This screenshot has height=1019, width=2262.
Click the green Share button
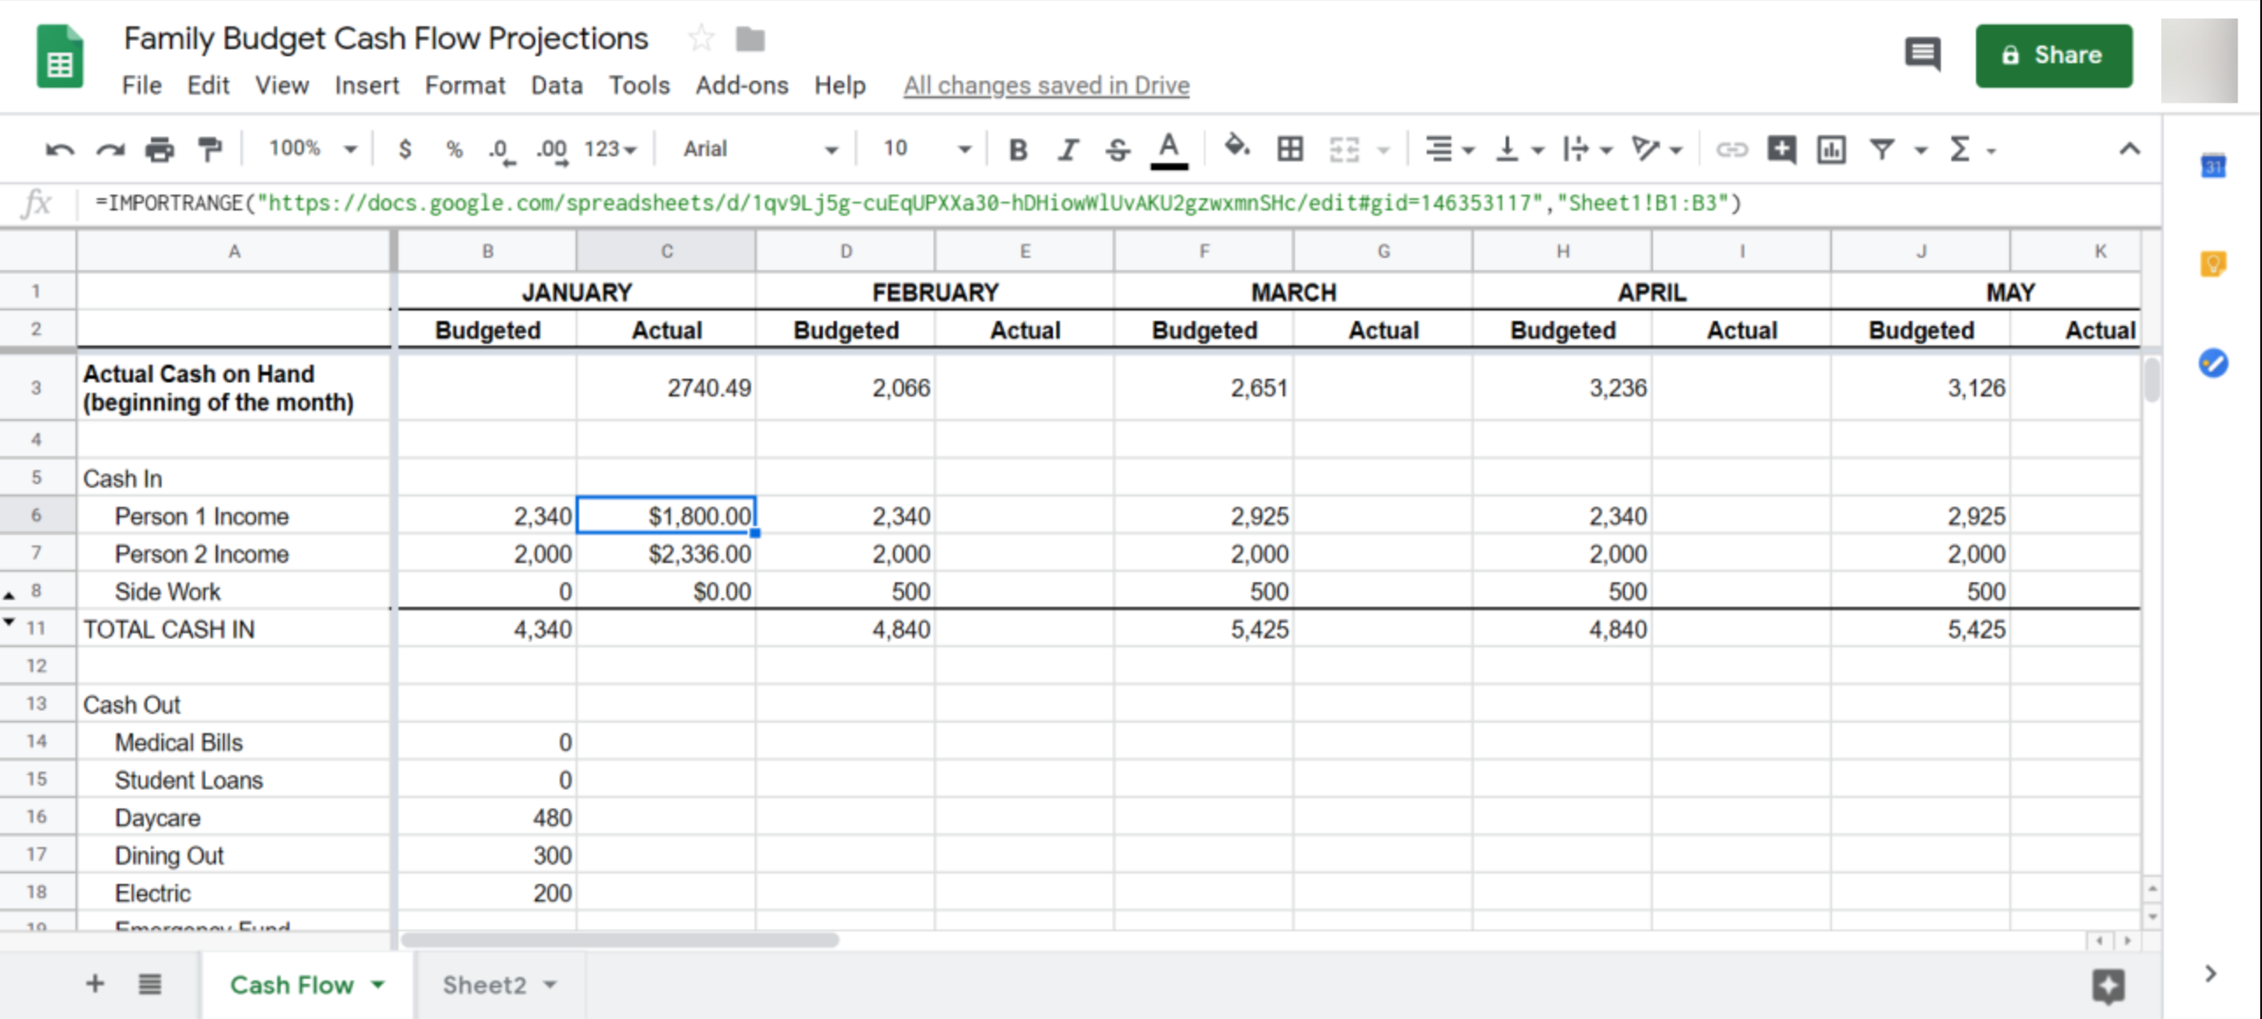pos(2053,55)
